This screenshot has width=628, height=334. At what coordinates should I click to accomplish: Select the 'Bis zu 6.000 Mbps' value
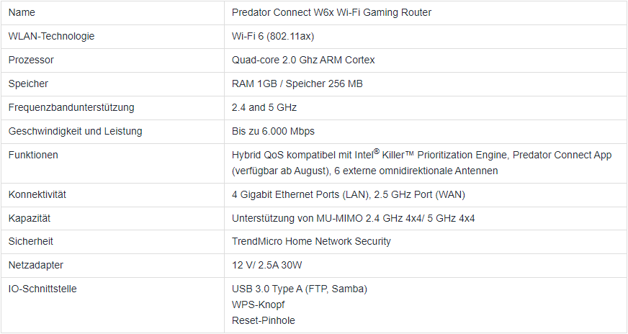pyautogui.click(x=273, y=131)
